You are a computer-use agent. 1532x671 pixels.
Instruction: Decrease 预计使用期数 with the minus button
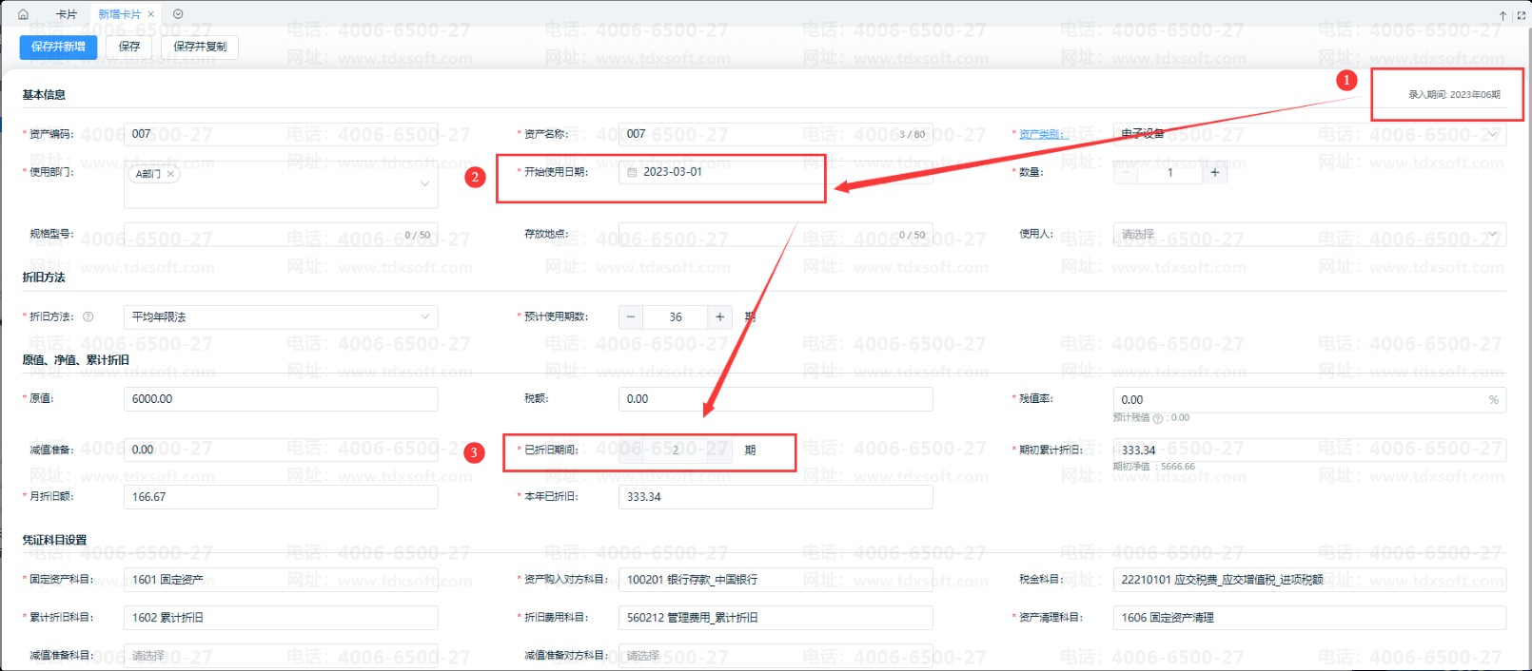click(x=631, y=316)
